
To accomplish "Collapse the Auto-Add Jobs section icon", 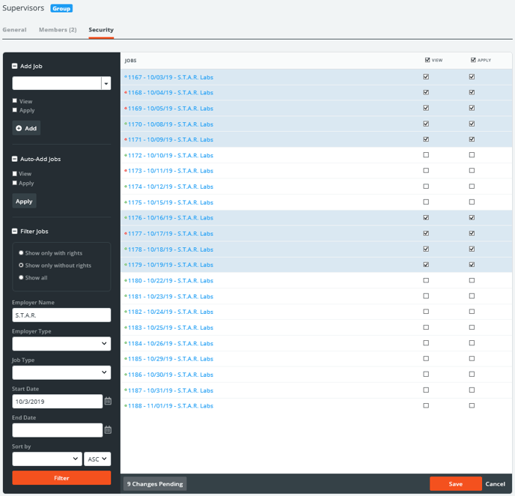I will pos(15,159).
